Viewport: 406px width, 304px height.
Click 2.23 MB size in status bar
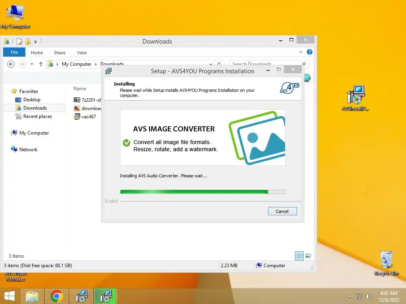coord(229,266)
